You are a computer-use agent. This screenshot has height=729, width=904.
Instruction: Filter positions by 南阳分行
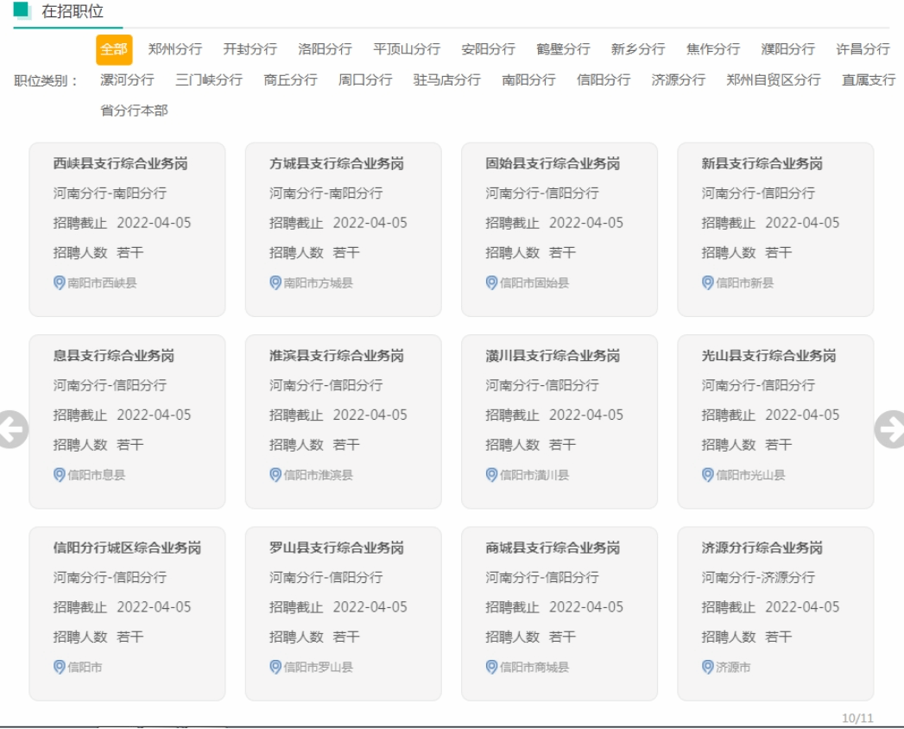pyautogui.click(x=528, y=80)
